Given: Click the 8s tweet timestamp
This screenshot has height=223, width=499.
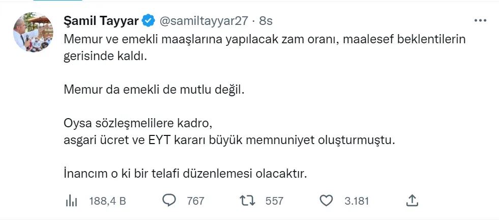Looking at the screenshot, I should point(266,21).
